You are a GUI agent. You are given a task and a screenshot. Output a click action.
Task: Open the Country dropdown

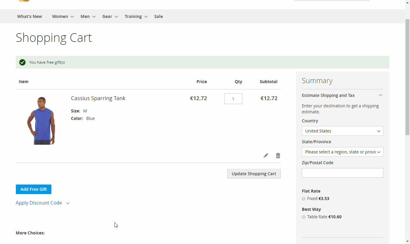pyautogui.click(x=342, y=131)
